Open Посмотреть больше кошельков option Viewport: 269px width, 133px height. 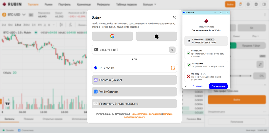134,104
